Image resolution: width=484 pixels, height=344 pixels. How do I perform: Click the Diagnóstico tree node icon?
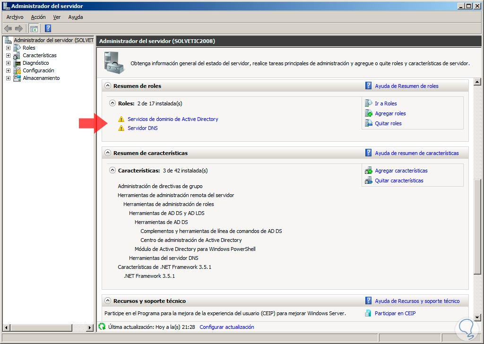coord(17,63)
